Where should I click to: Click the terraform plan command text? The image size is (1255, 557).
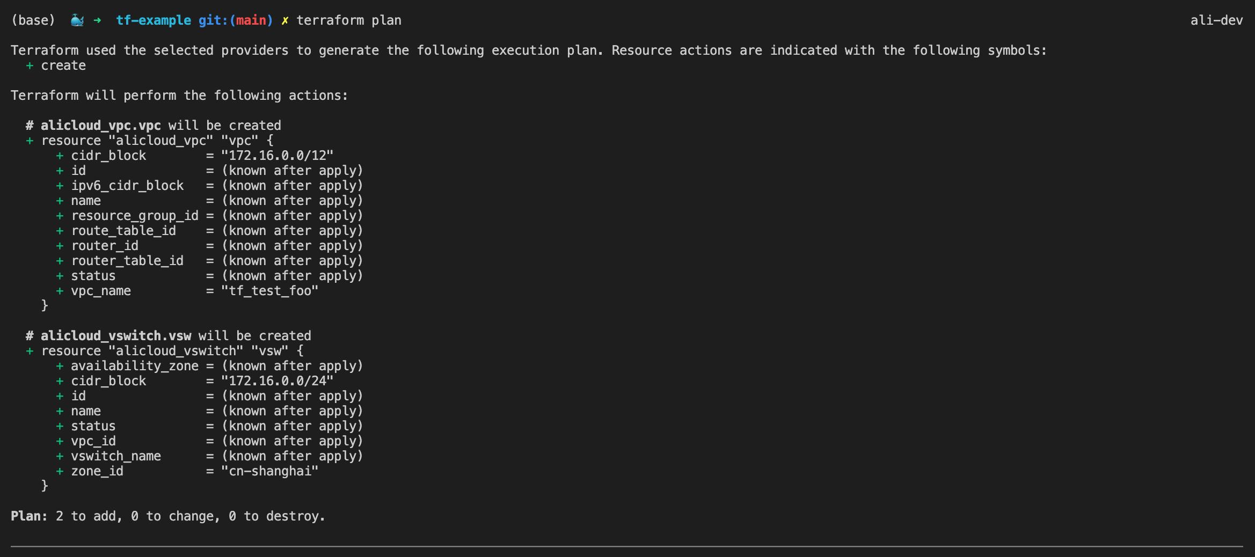click(349, 20)
